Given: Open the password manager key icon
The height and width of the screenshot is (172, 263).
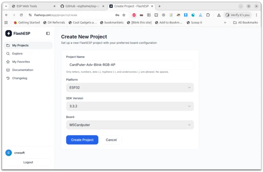Looking at the screenshot, I should pos(117,15).
